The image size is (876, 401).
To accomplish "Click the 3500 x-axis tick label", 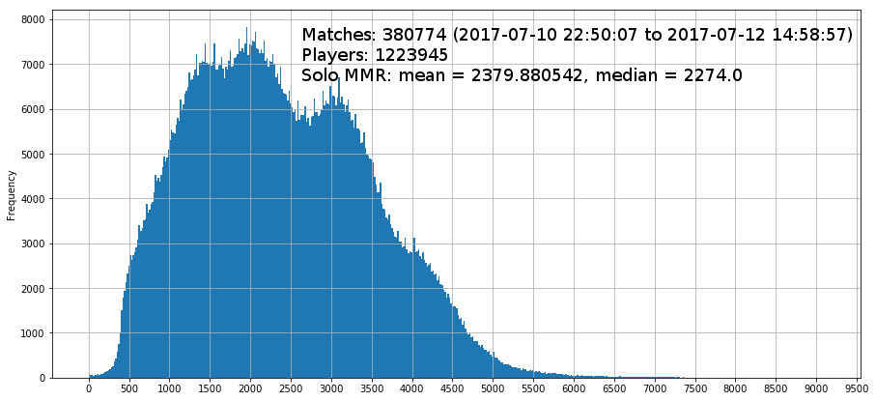I will click(372, 387).
